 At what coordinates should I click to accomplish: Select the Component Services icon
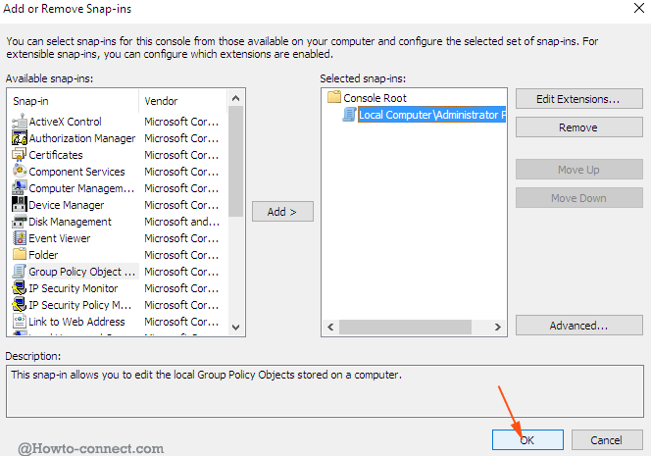tap(19, 172)
